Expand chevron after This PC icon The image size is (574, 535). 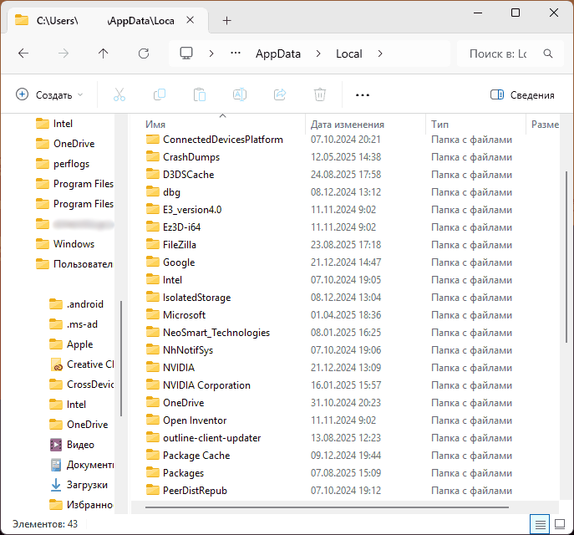211,53
